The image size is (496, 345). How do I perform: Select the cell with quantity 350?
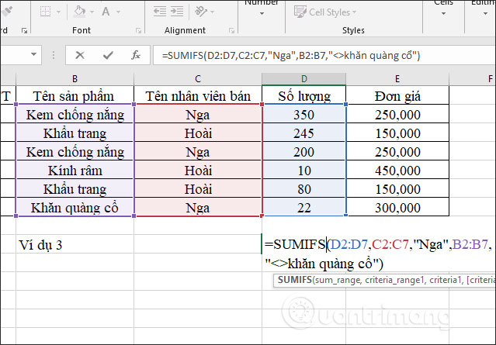304,115
